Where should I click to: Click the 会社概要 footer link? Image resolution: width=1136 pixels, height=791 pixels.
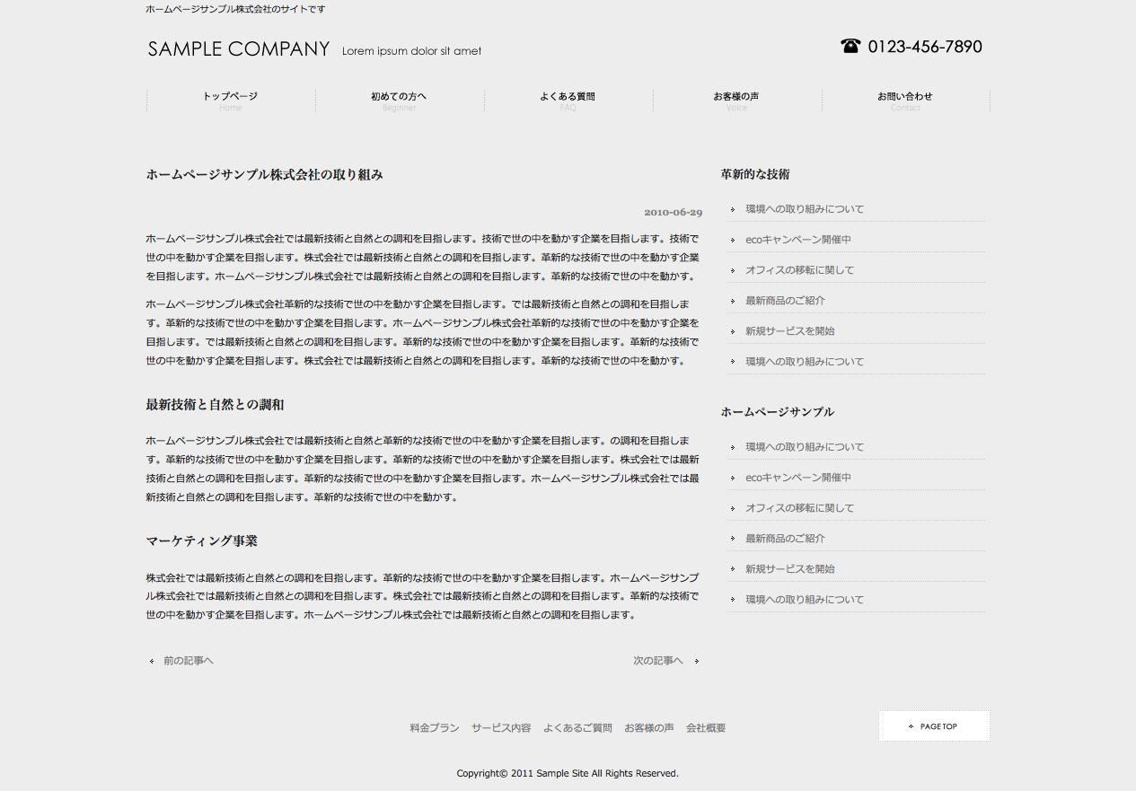point(706,728)
